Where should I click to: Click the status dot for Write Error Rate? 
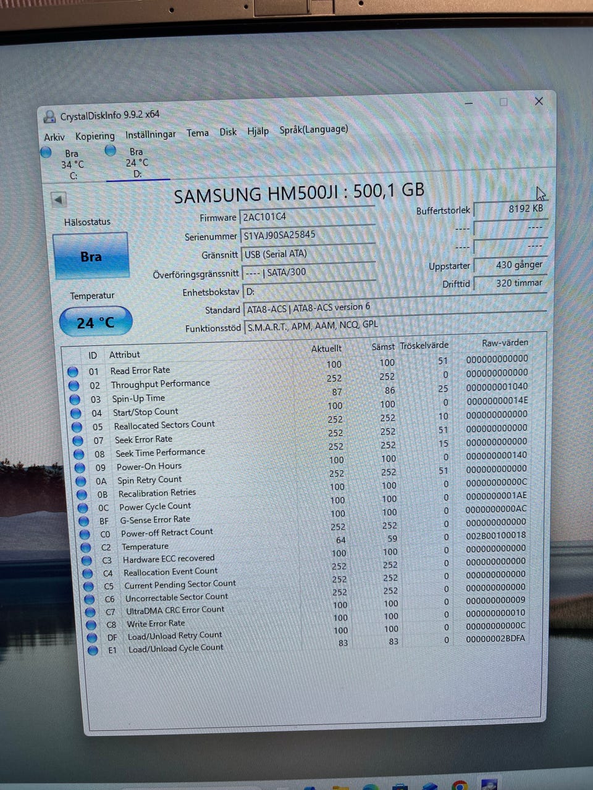(x=91, y=625)
